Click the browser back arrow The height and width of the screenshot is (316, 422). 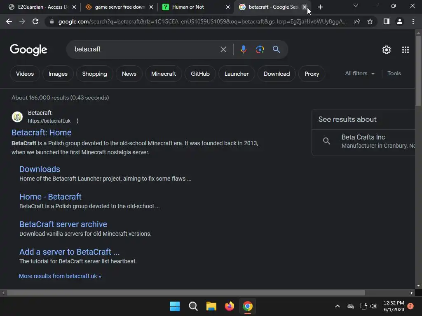pos(9,21)
